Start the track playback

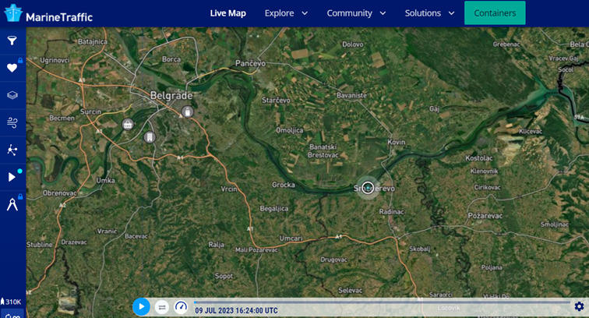[141, 307]
